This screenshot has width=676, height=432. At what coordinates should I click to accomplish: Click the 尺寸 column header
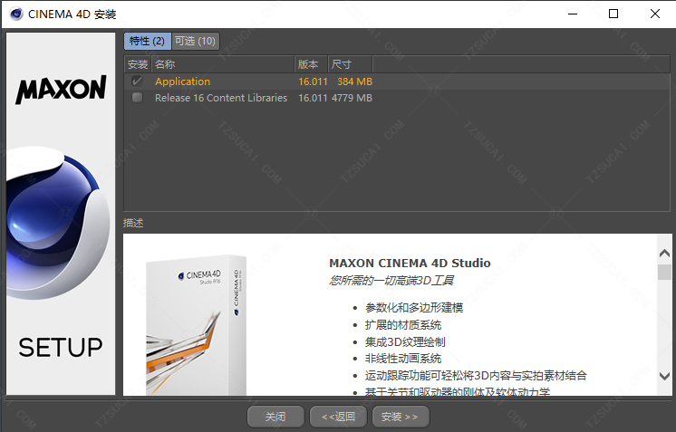coord(350,64)
